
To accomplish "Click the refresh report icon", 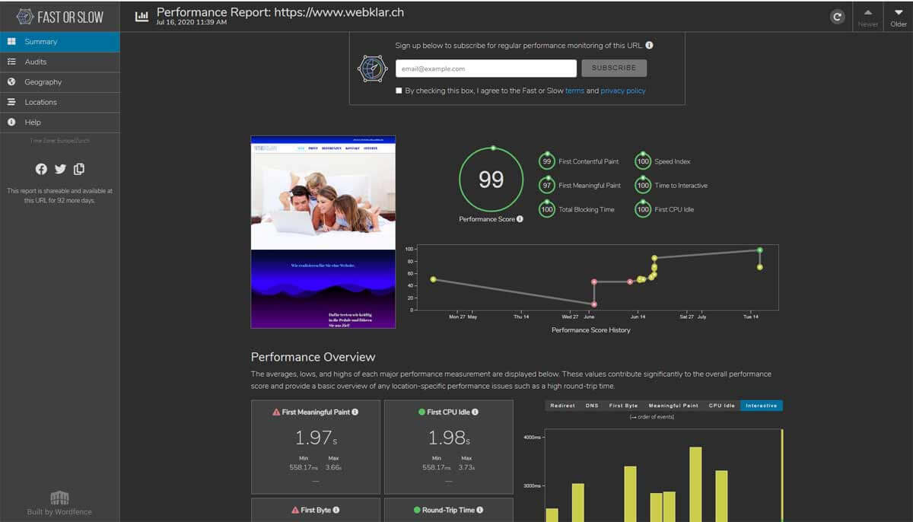I will point(838,17).
